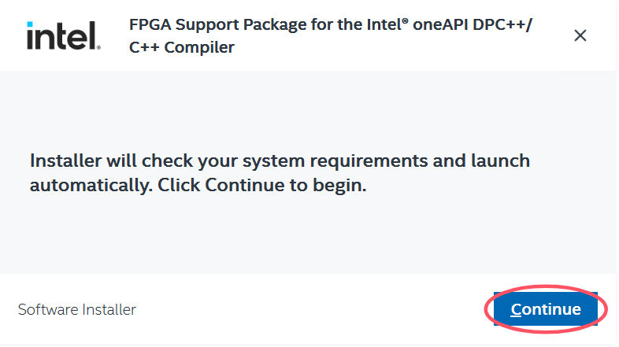Click the 'C++ Compiler' title line
Image resolution: width=619 pixels, height=347 pixels.
(x=182, y=48)
